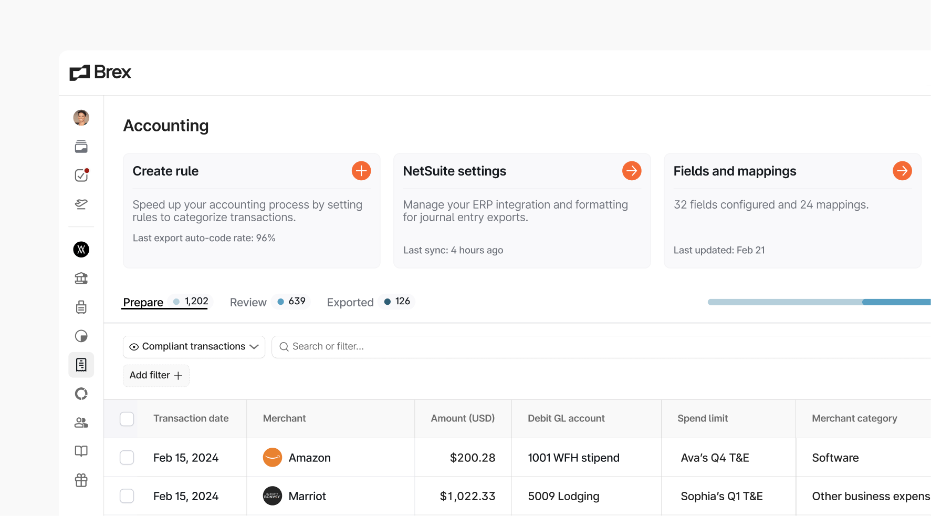Open the Budgets pie chart icon
Viewport: 931px width, 516px height.
(x=81, y=336)
